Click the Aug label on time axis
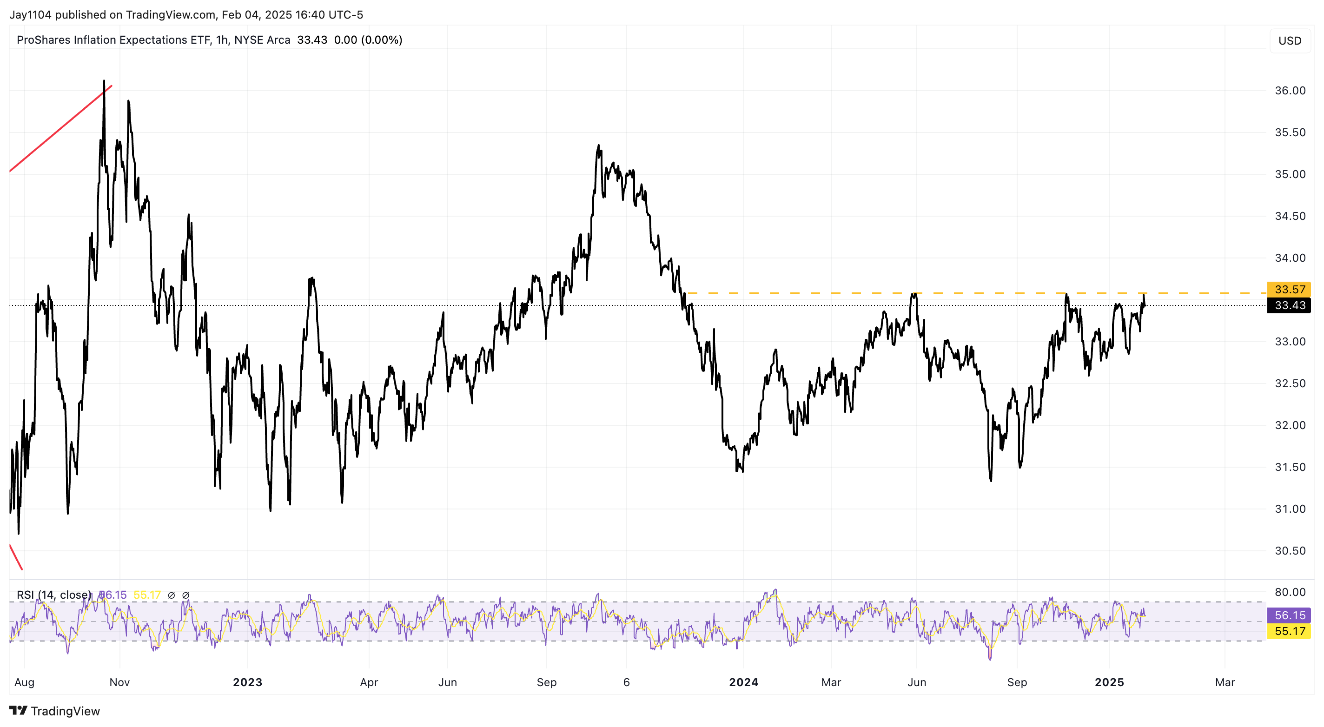This screenshot has height=727, width=1324. [24, 682]
